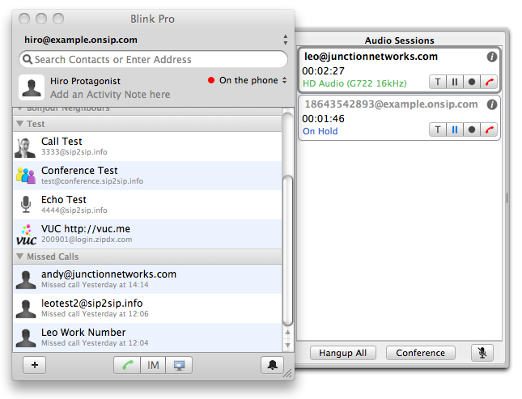Open info for 18643542893@example.onsip.com session
This screenshot has width=522, height=399.
tap(492, 104)
